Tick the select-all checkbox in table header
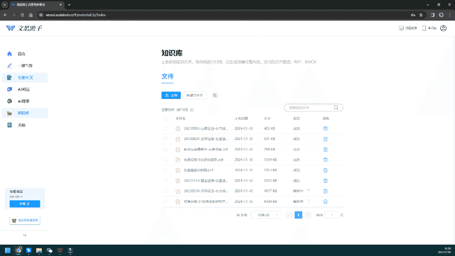The image size is (455, 256). pos(166,119)
